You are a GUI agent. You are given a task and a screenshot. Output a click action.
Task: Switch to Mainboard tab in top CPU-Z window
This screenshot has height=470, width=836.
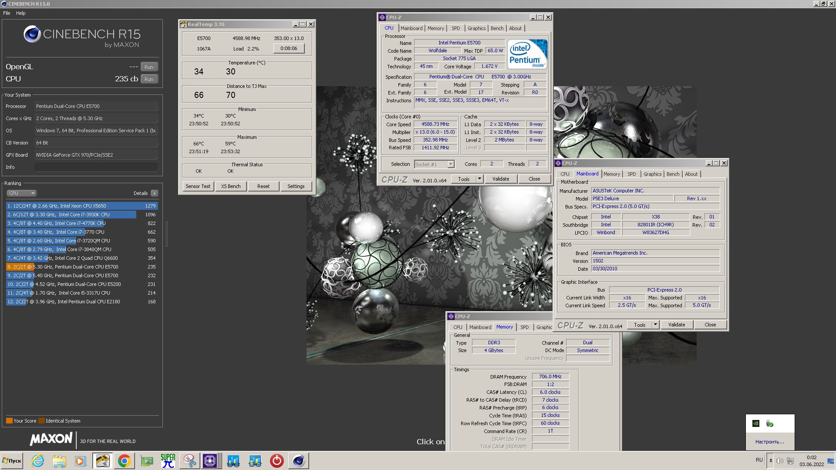click(411, 28)
